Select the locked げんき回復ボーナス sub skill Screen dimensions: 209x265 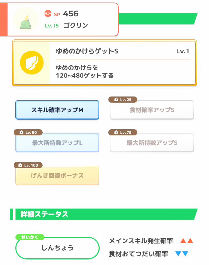[57, 175]
